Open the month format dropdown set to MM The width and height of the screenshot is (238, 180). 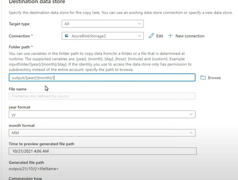(x=102, y=133)
